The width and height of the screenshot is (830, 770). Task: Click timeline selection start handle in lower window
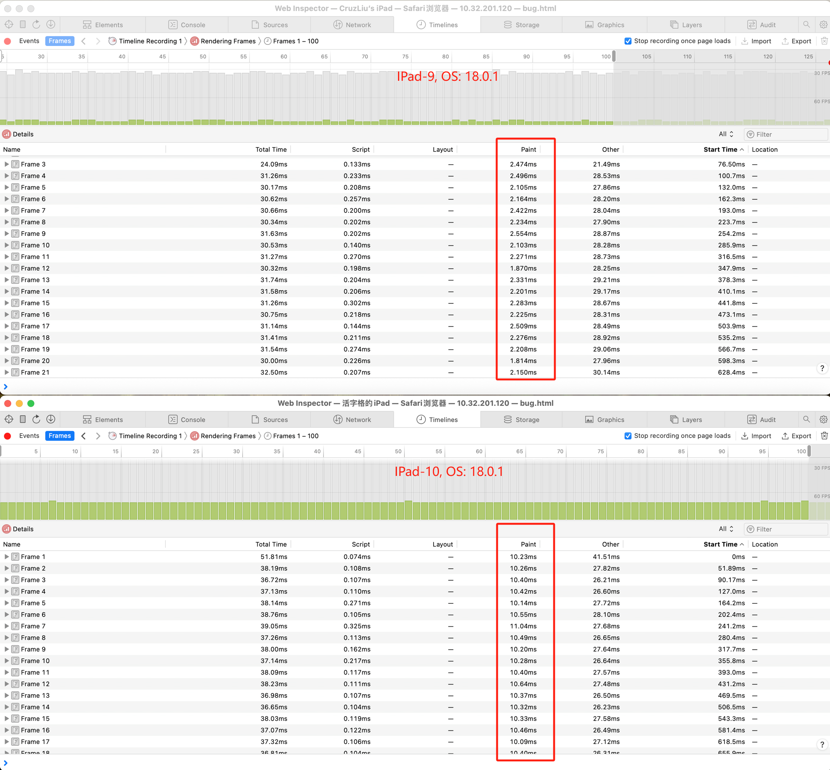(1, 451)
